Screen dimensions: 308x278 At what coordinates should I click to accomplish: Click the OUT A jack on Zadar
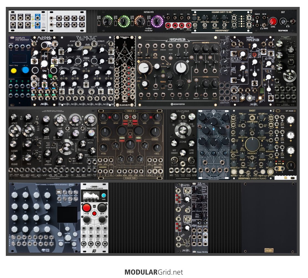(x=84, y=244)
